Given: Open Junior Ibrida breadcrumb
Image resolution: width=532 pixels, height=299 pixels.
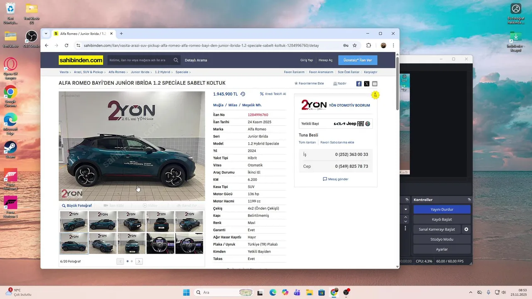Looking at the screenshot, I should [x=140, y=72].
